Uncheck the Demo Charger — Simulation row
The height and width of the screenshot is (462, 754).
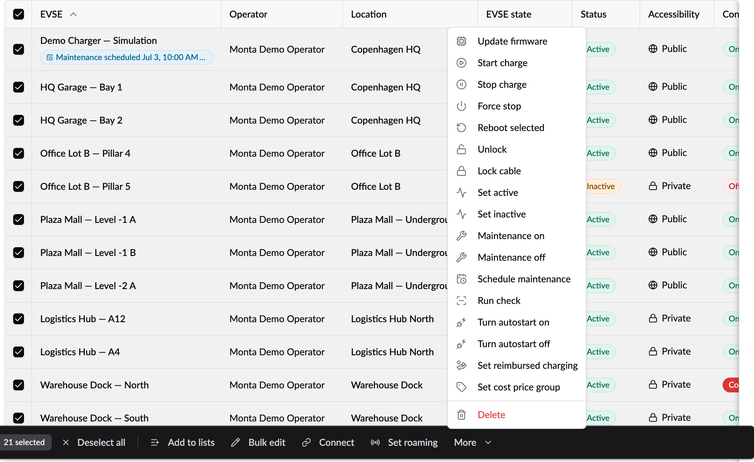click(x=19, y=49)
